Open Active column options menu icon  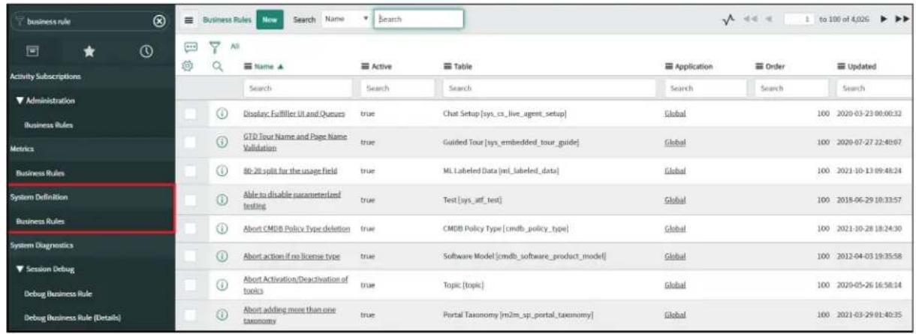pos(365,68)
